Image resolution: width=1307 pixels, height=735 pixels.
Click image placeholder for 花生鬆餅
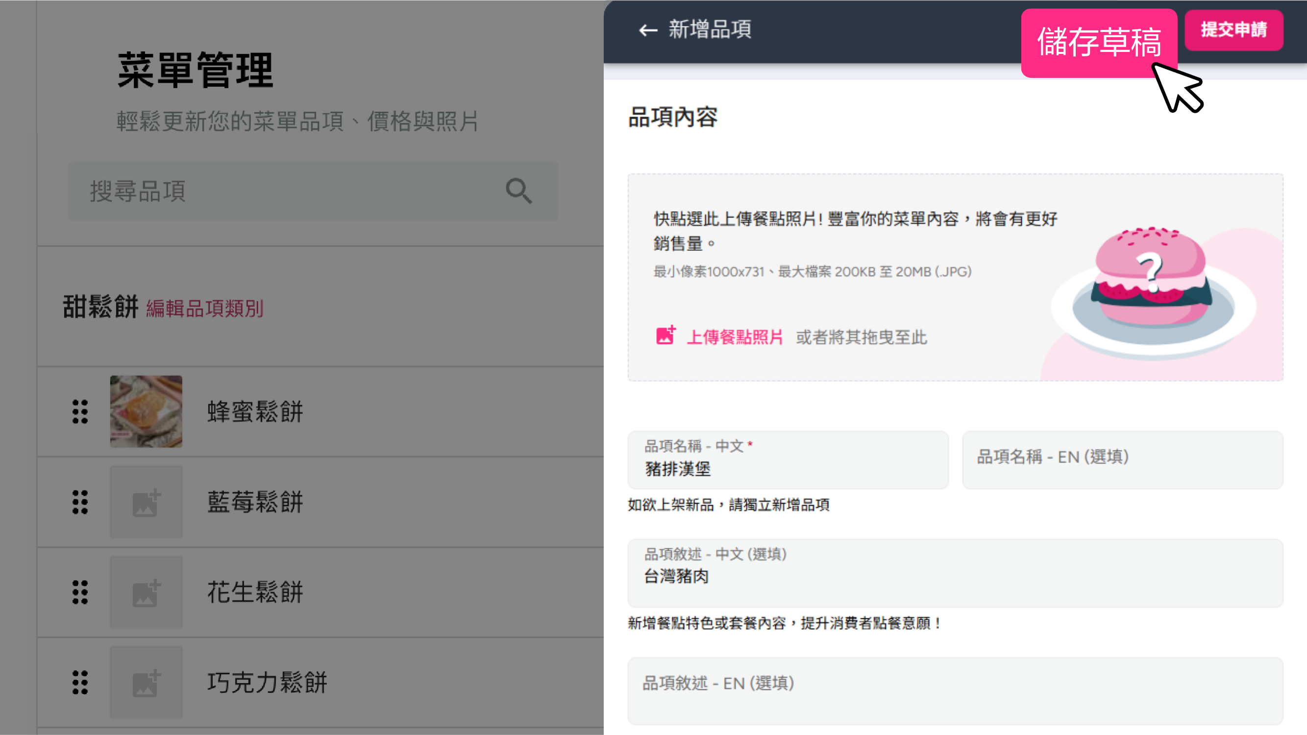(146, 592)
